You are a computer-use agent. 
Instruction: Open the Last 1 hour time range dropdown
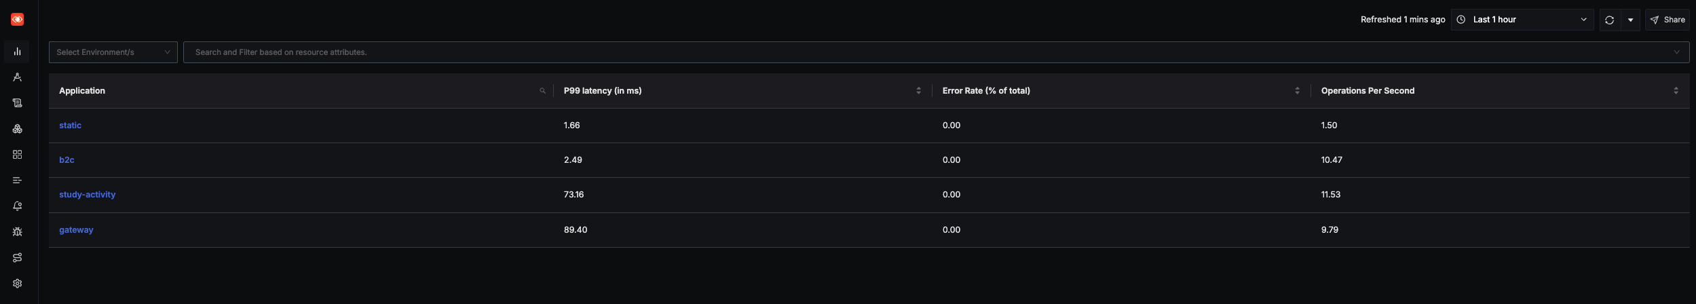[1522, 20]
